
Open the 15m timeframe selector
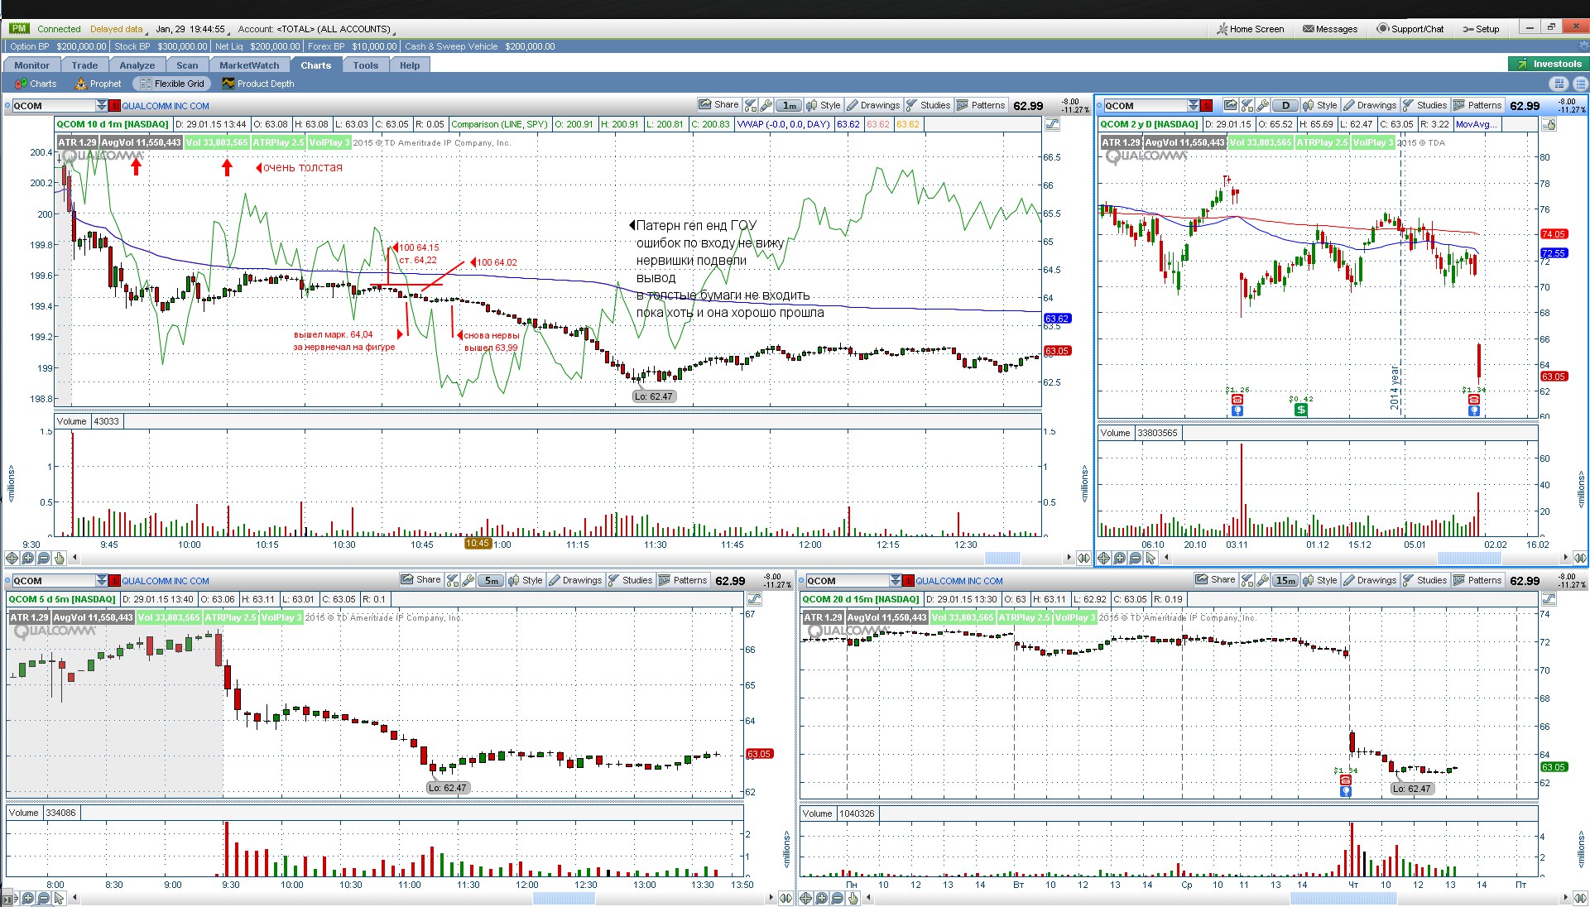(1285, 580)
